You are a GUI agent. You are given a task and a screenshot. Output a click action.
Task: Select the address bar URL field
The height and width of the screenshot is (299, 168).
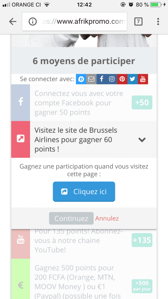pos(82,22)
